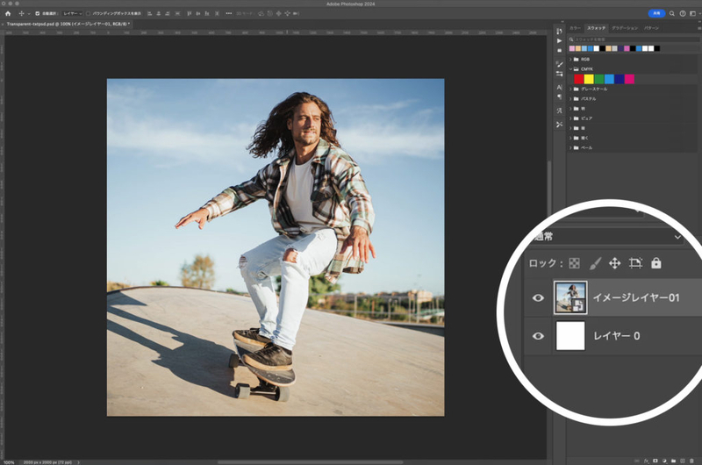702x465 pixels.
Task: Click the 共有 share button
Action: click(656, 13)
